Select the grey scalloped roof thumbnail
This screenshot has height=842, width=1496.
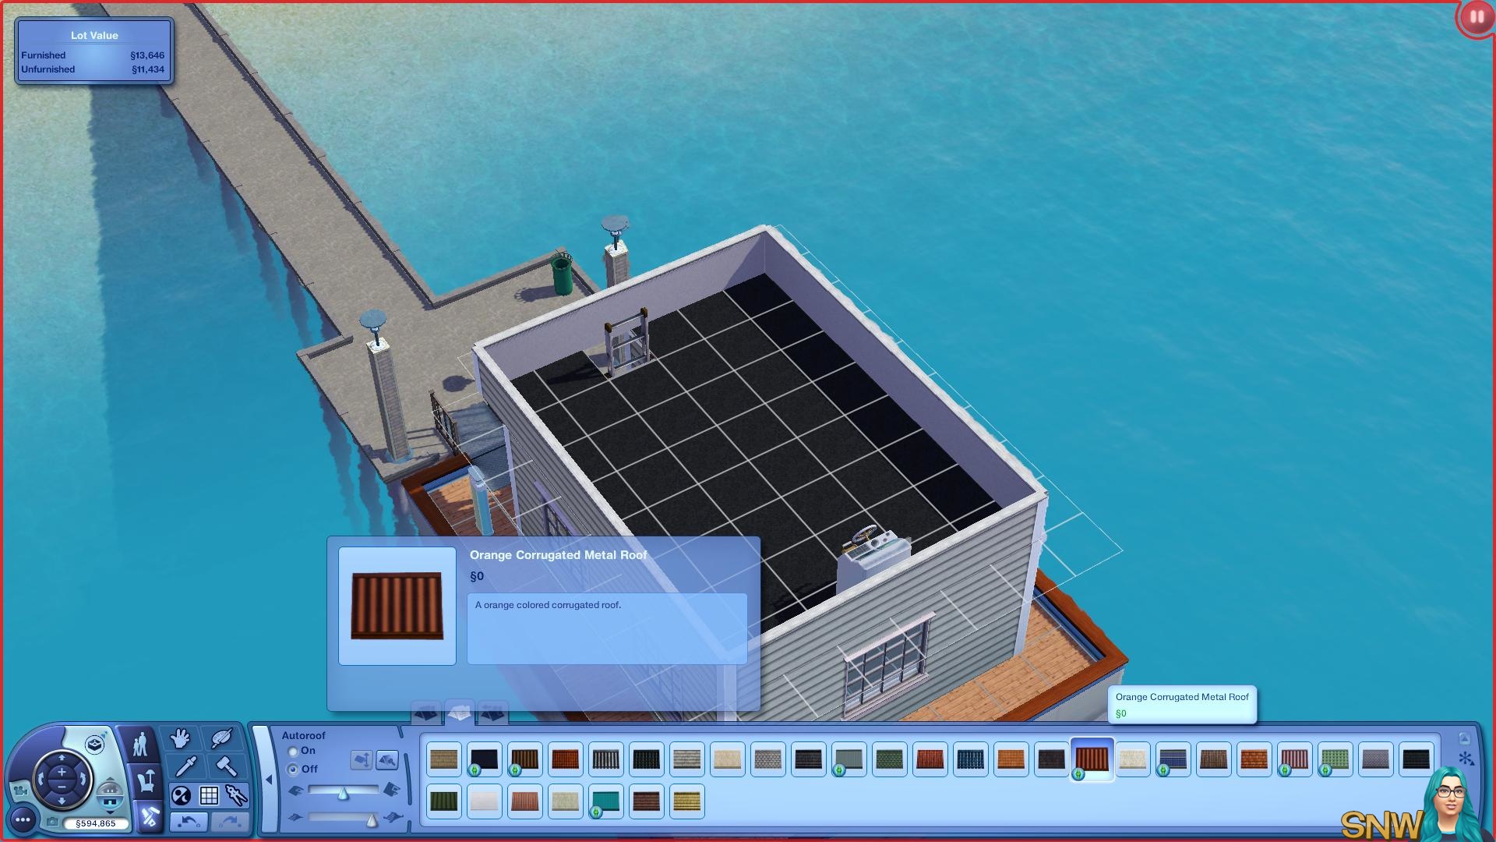click(x=768, y=759)
